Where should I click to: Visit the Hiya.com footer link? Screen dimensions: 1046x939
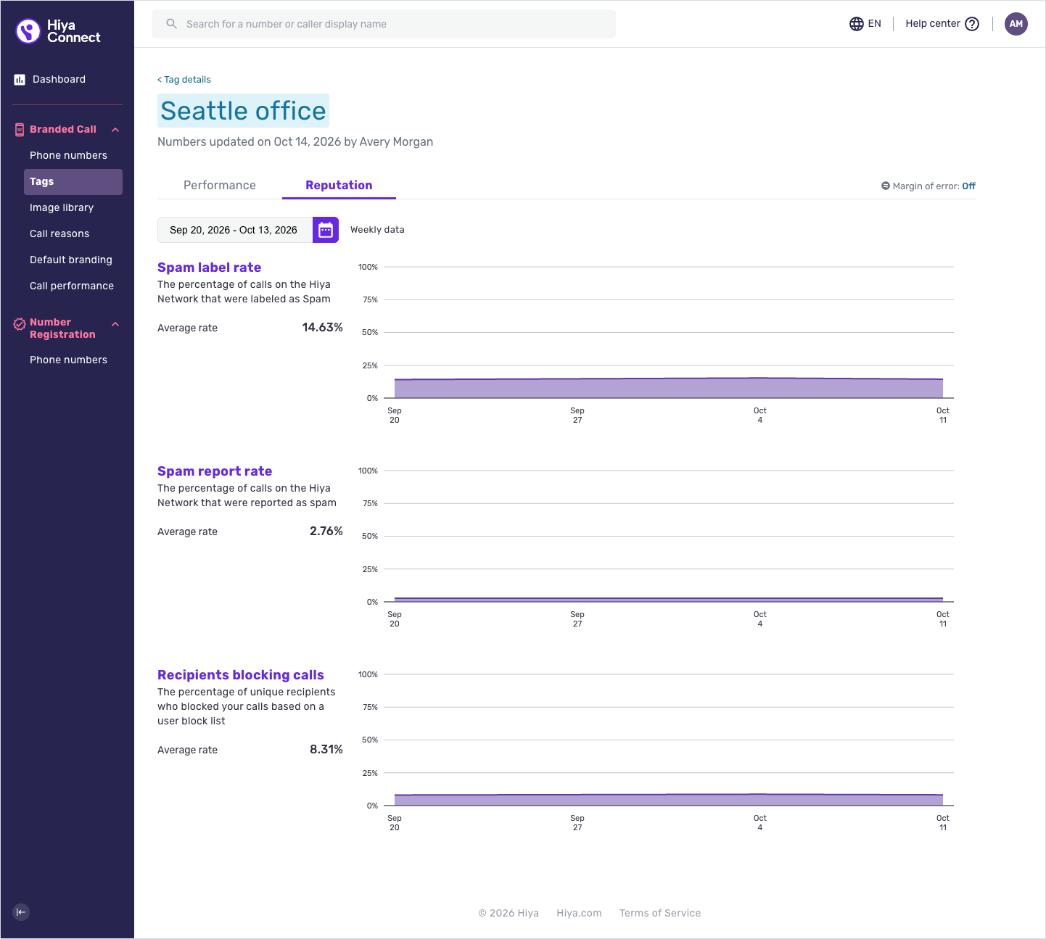click(x=579, y=913)
